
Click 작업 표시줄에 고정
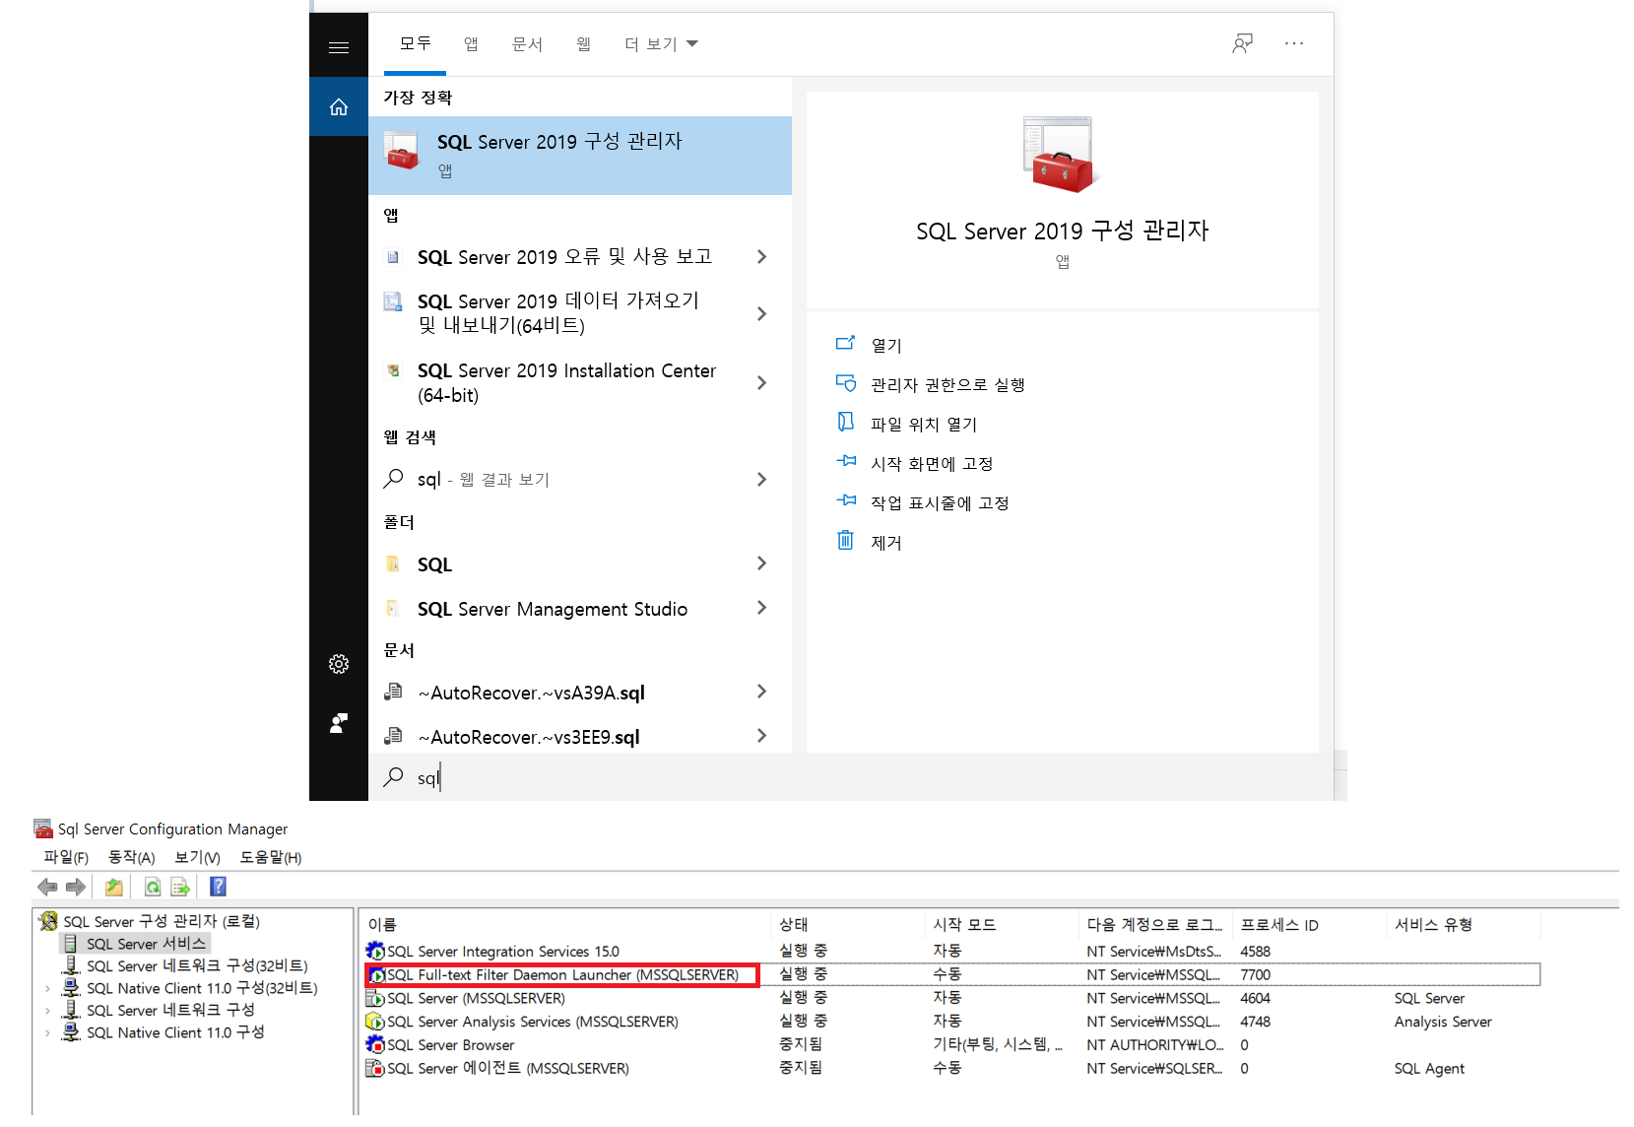tap(940, 502)
